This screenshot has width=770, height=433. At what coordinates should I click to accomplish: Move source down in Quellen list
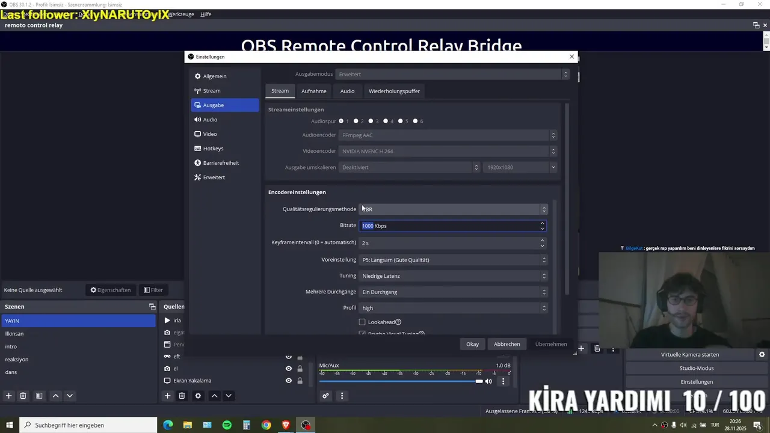pyautogui.click(x=229, y=396)
